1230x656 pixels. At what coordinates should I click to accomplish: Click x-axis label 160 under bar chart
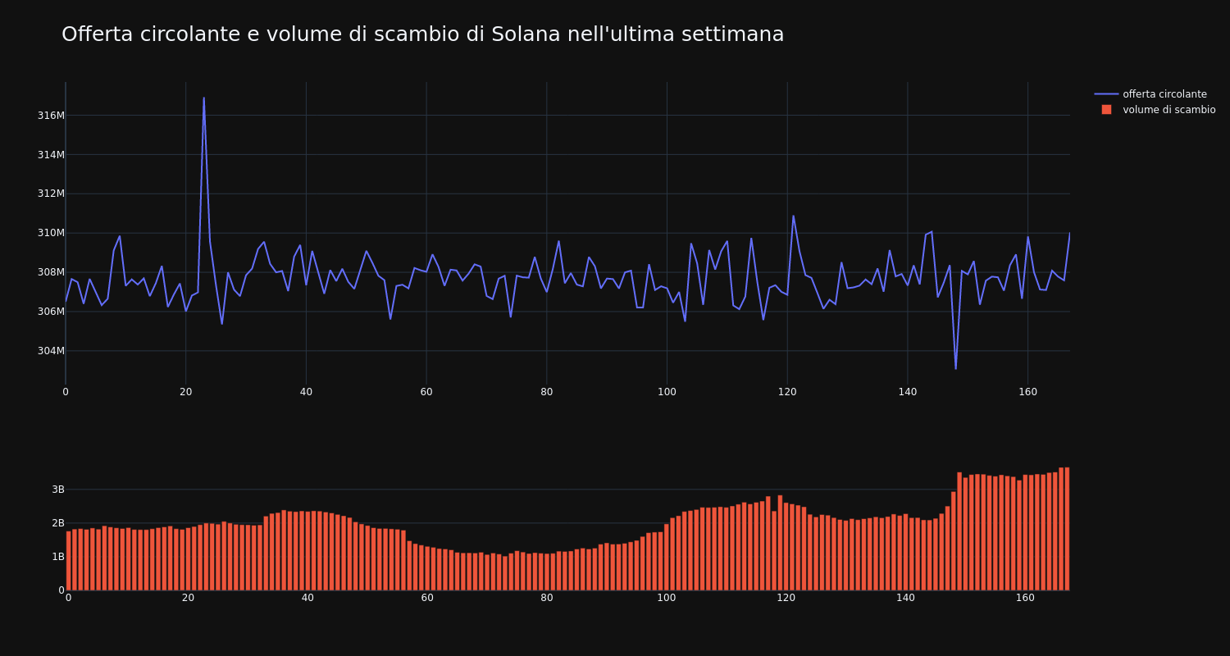point(1026,598)
